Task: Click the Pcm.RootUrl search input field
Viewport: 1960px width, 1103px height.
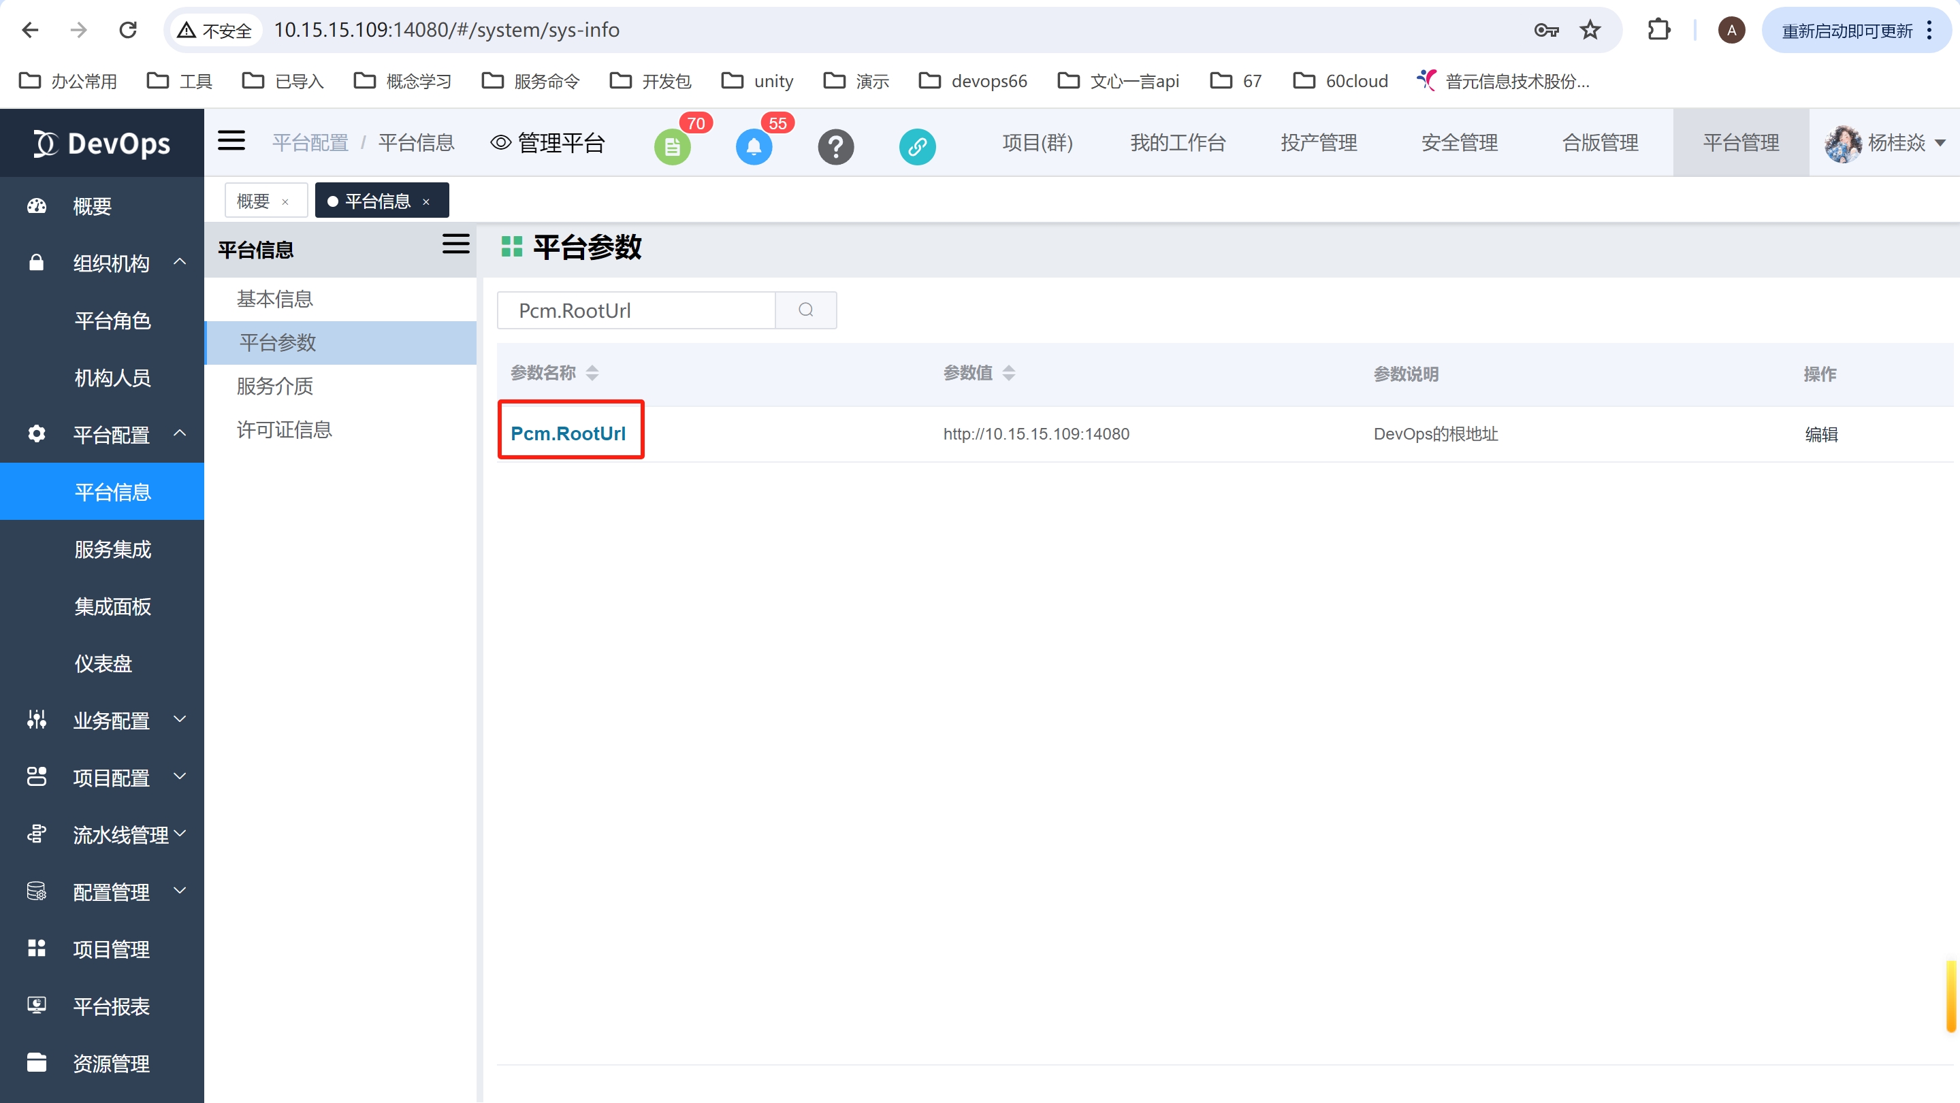Action: (636, 310)
